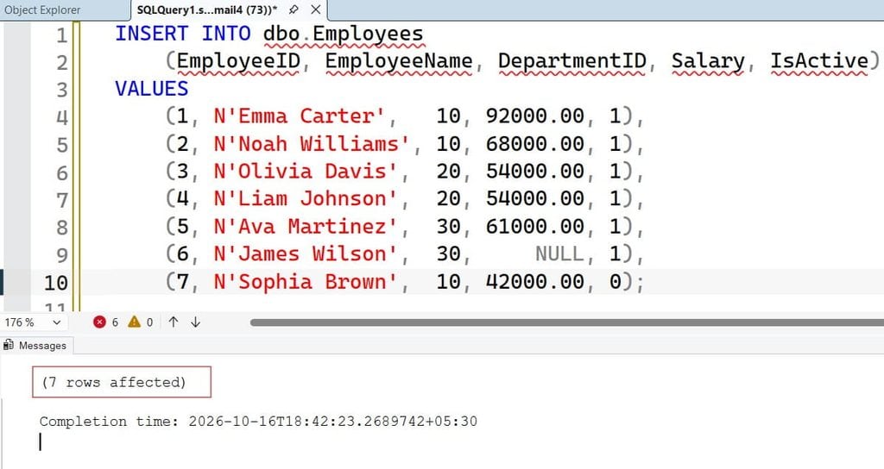Click the N'Olivia Davis' string
Screen dimensions: 884x469
pos(306,172)
